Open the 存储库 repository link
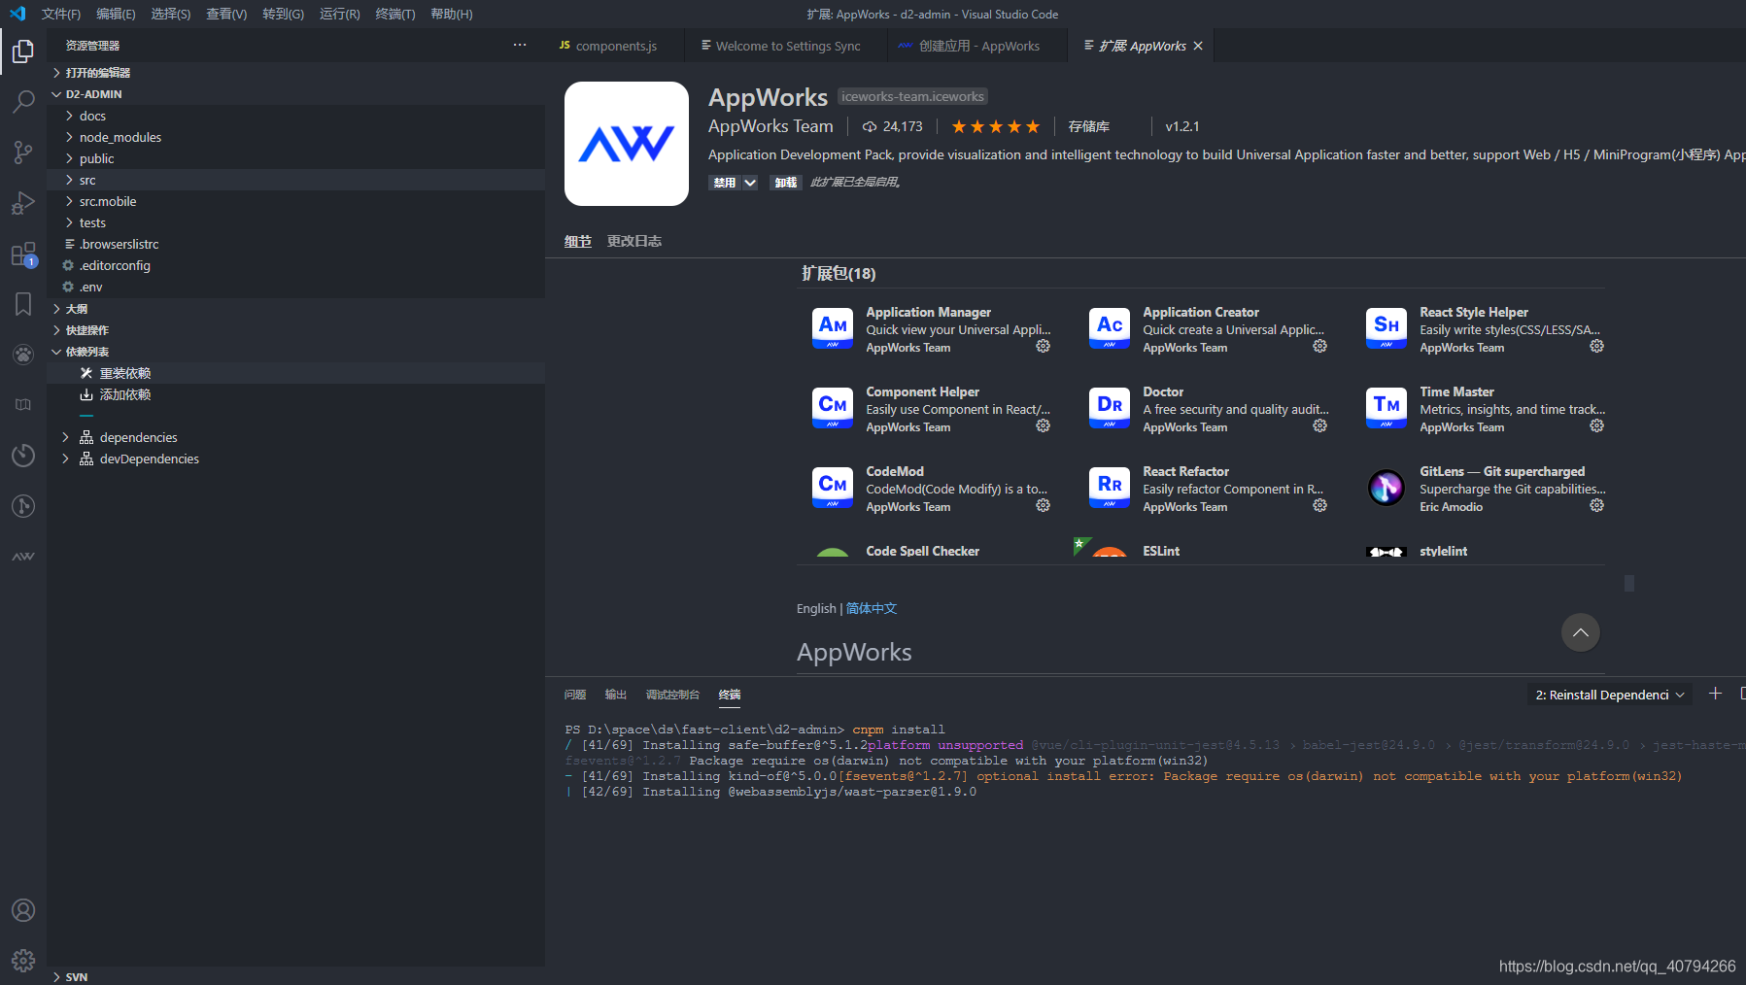Screen dimensions: 1746x985 (x=1089, y=126)
